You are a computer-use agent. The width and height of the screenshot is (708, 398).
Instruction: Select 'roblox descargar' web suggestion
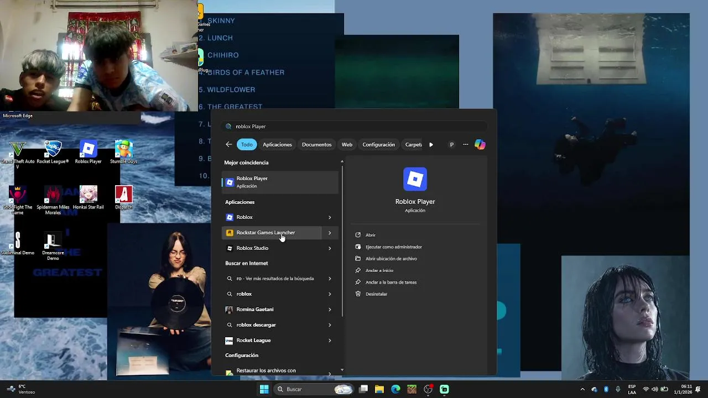point(272,325)
